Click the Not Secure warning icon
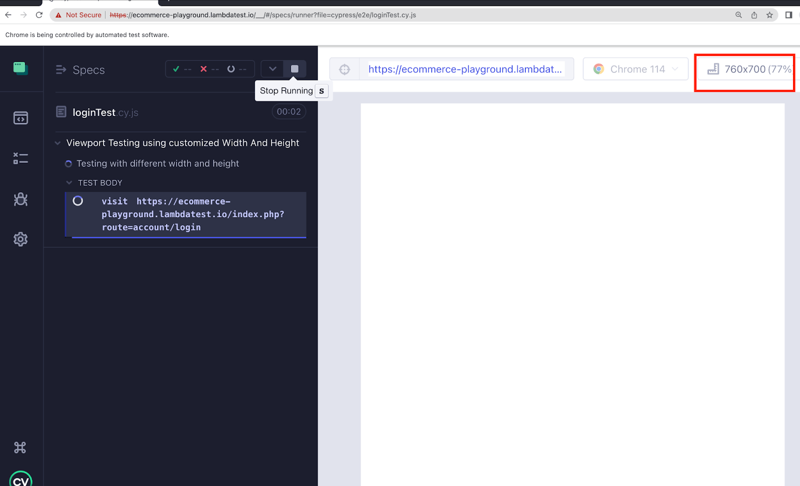This screenshot has width=800, height=486. (58, 15)
